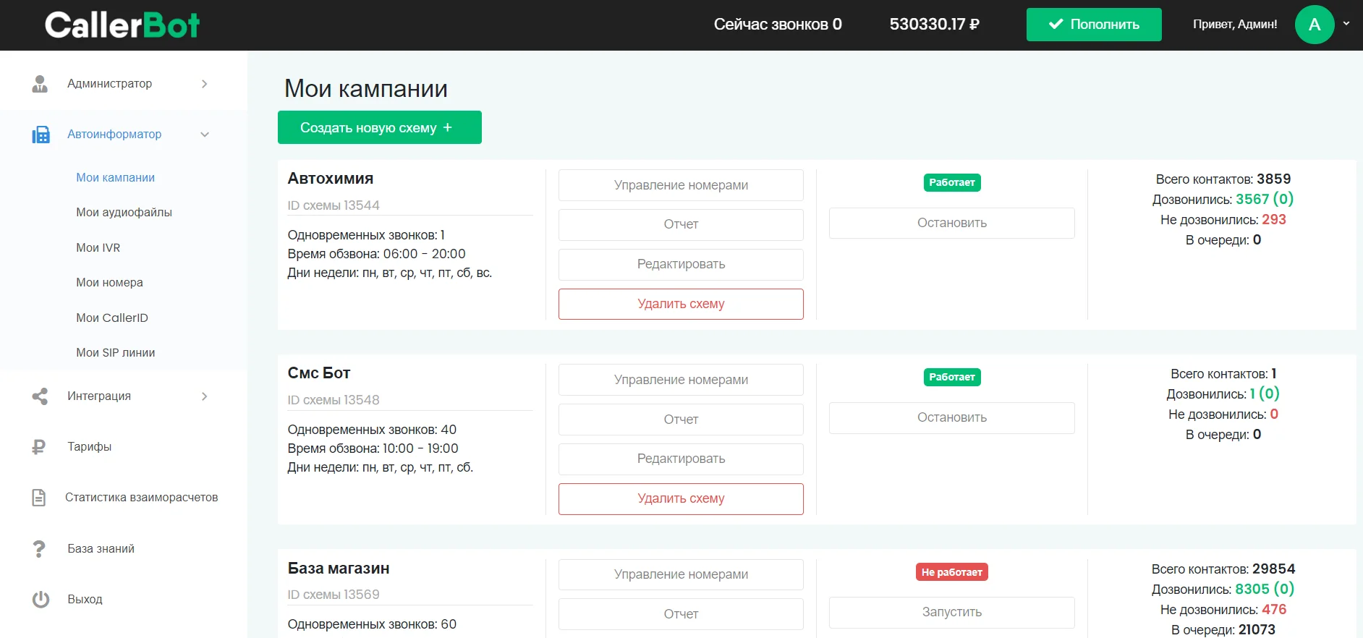Click the CallerBot logo

click(122, 25)
